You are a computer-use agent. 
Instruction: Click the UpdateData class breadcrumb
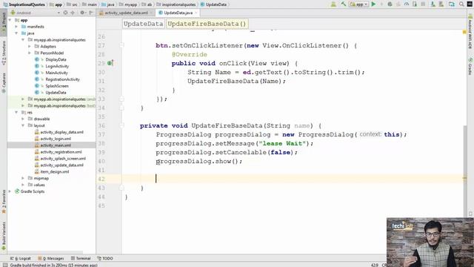pyautogui.click(x=143, y=24)
